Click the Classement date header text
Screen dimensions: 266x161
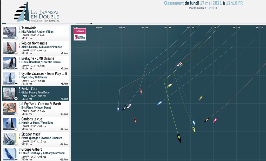[203, 3]
